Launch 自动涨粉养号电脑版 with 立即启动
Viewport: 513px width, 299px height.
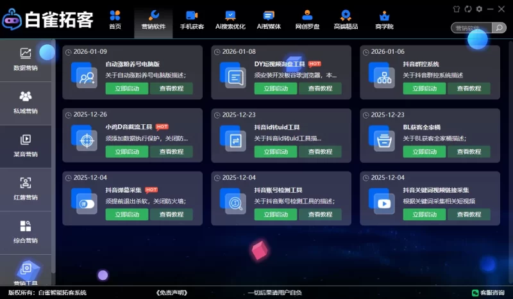(127, 88)
